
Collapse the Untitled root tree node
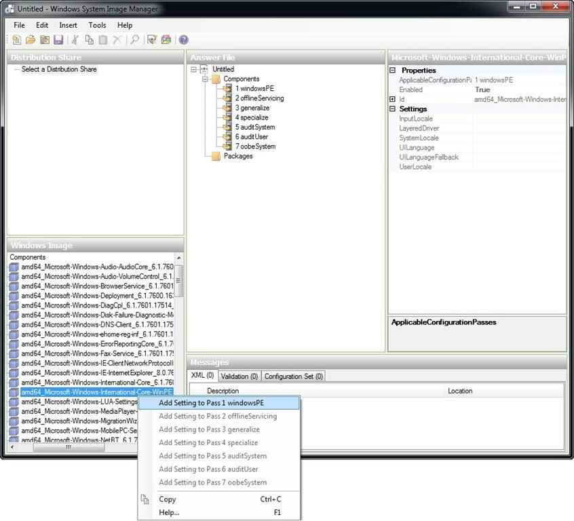(193, 70)
